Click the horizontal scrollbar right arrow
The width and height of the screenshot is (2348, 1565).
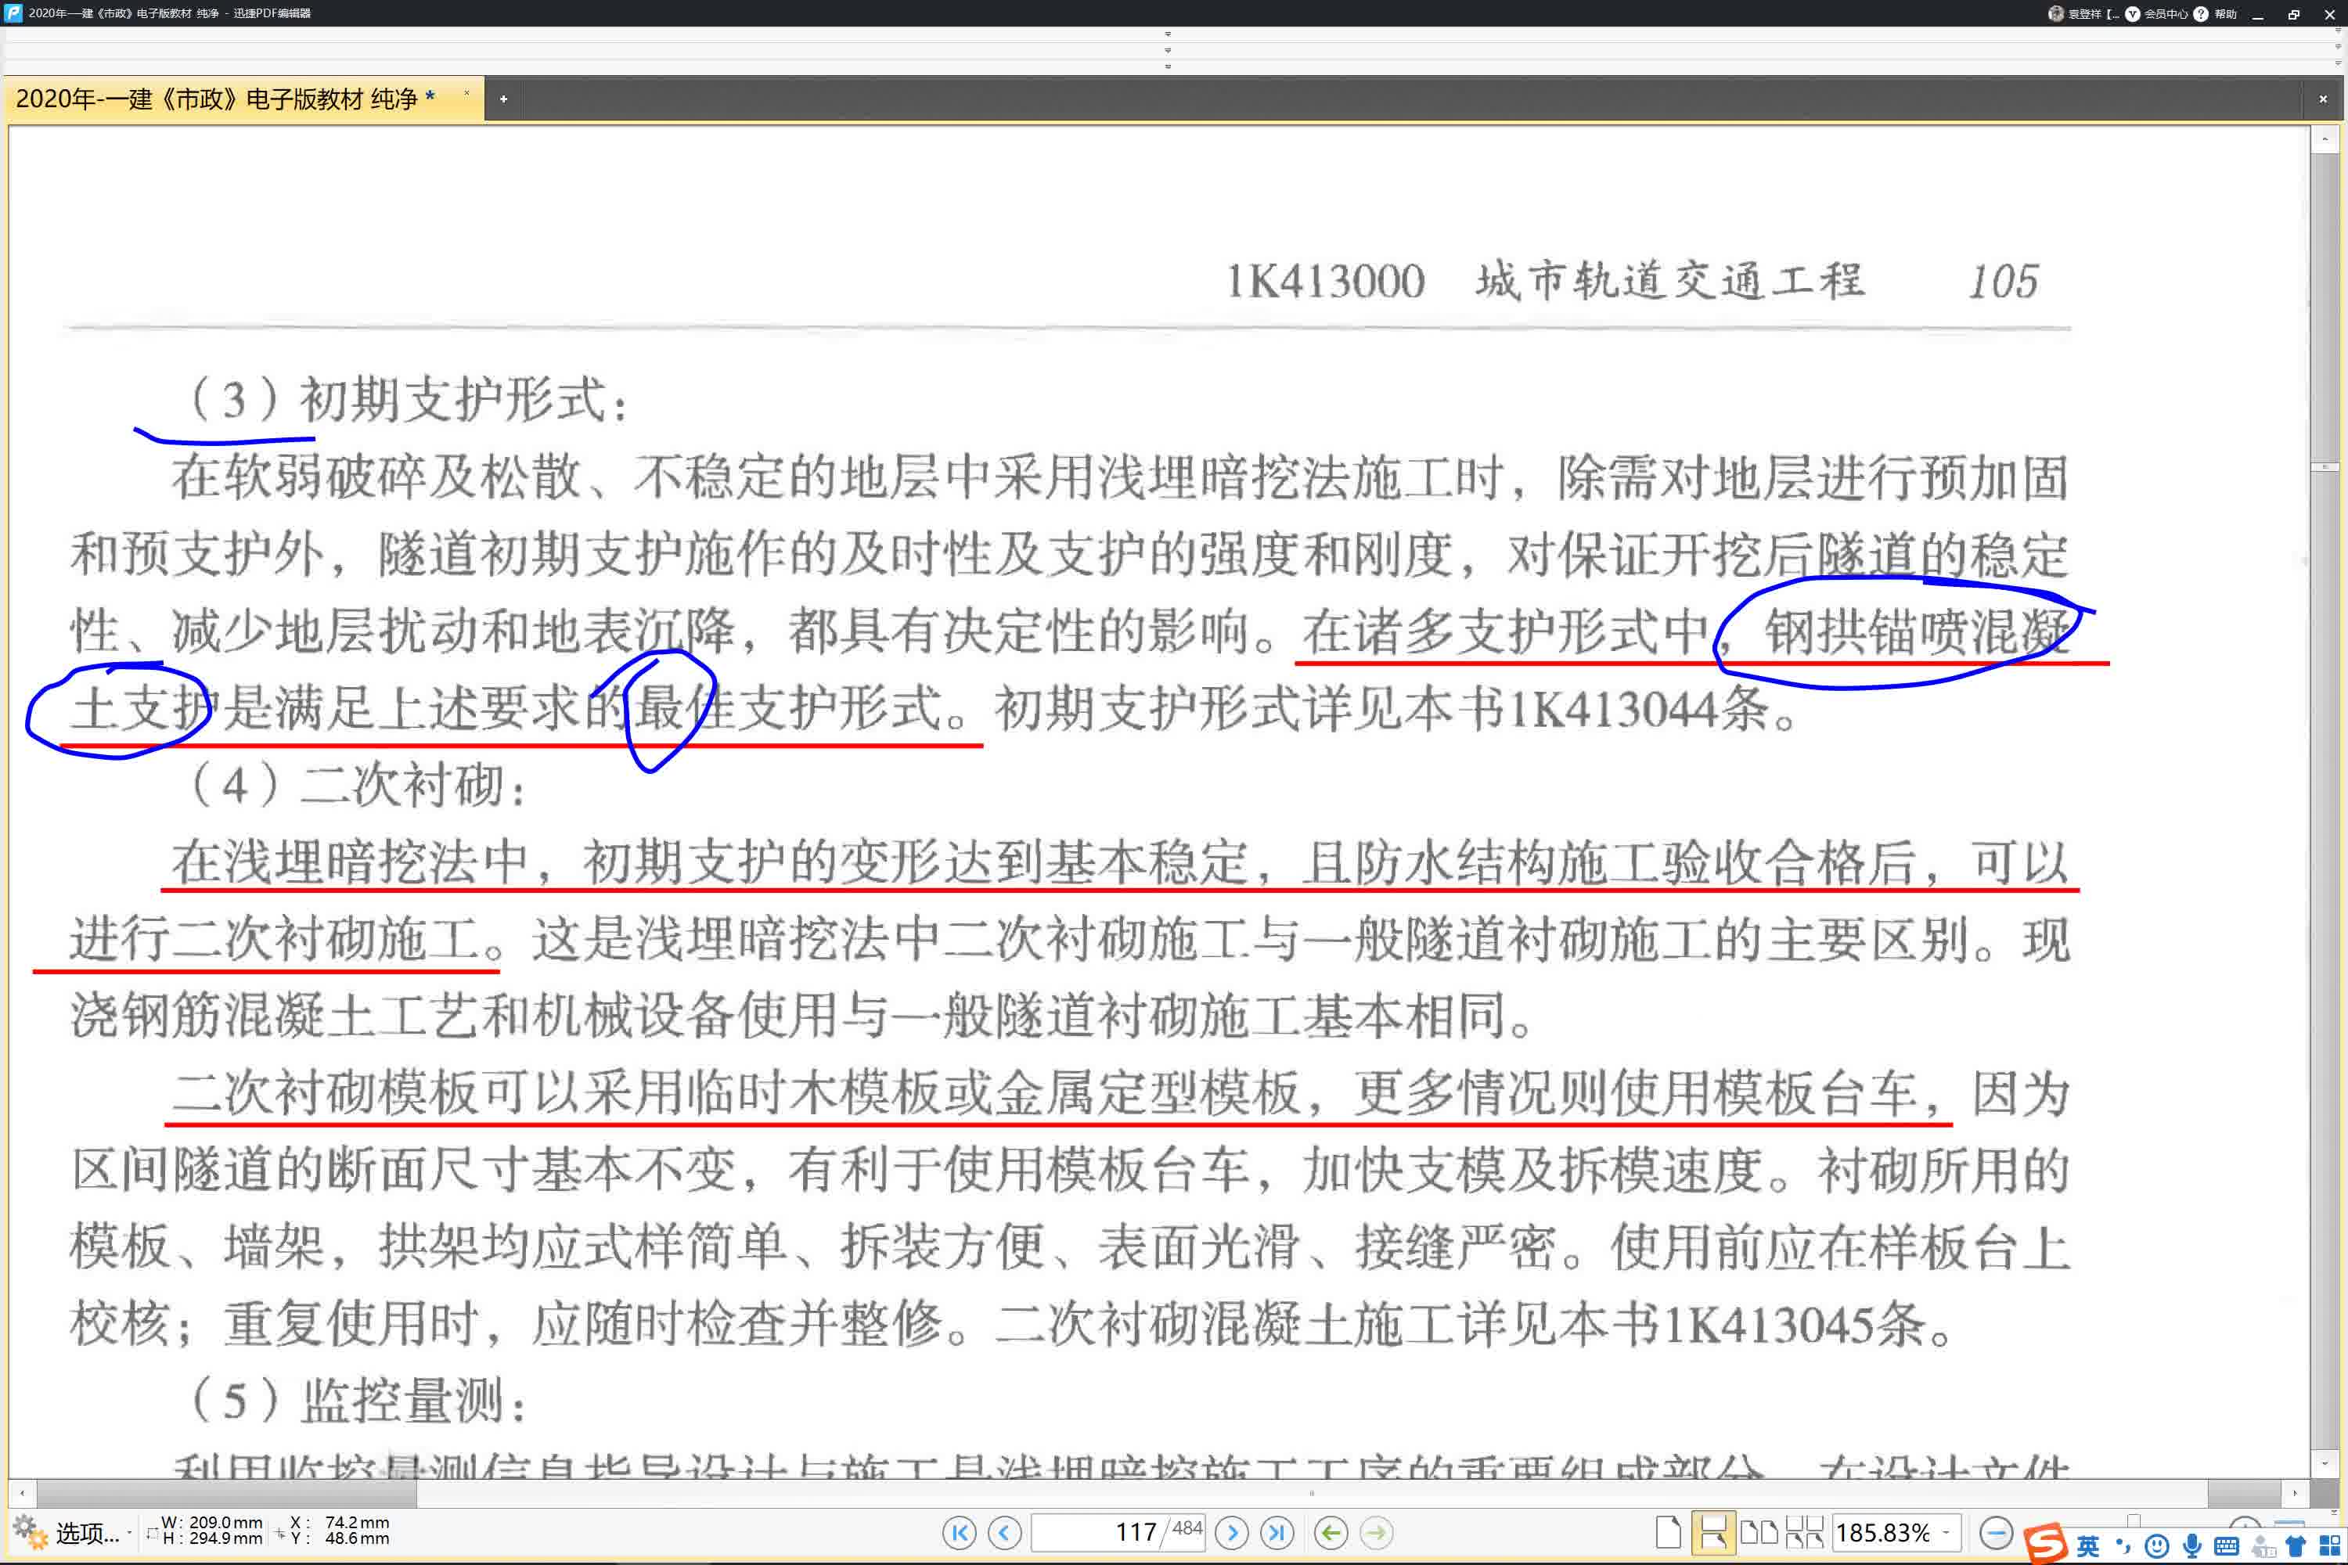pyautogui.click(x=2294, y=1493)
